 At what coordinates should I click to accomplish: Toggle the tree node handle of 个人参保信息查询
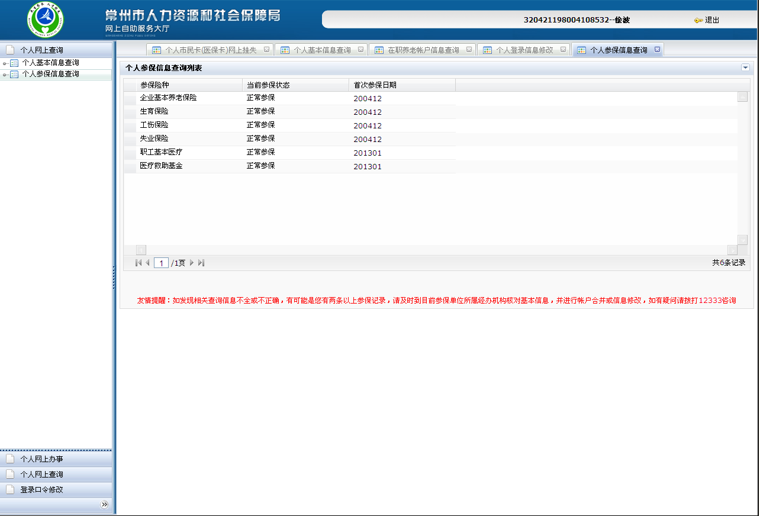pos(5,75)
